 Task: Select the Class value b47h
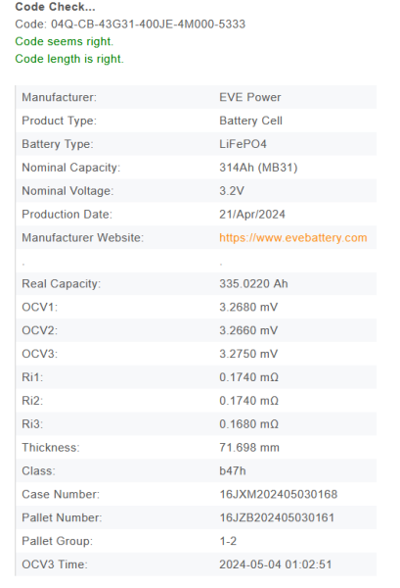233,471
